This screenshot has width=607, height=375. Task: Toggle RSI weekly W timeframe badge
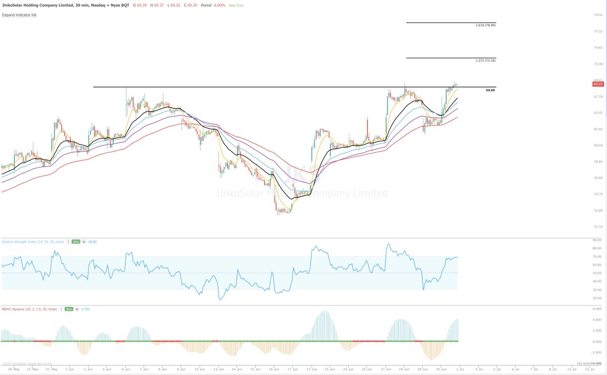(84, 242)
